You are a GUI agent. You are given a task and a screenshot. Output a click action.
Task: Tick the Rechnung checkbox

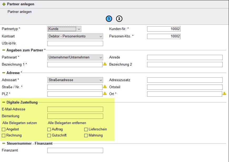pos(4,135)
